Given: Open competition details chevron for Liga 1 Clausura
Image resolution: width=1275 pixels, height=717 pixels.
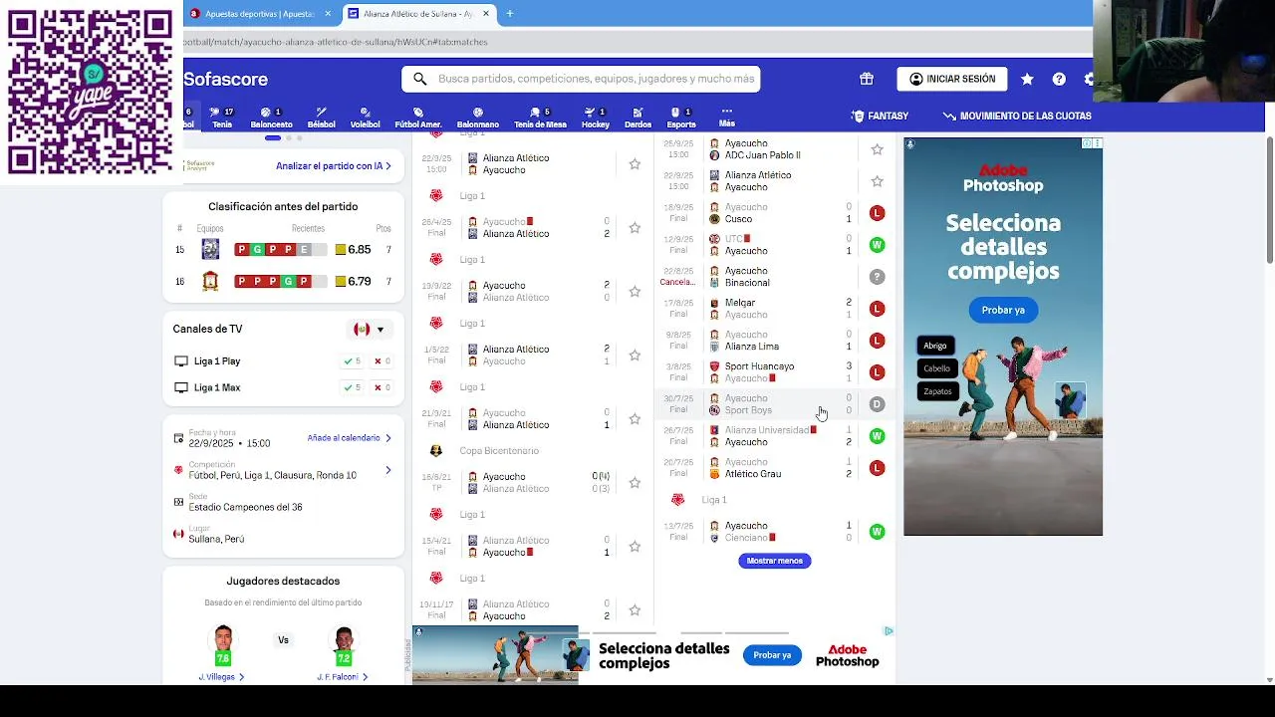Looking at the screenshot, I should (387, 470).
